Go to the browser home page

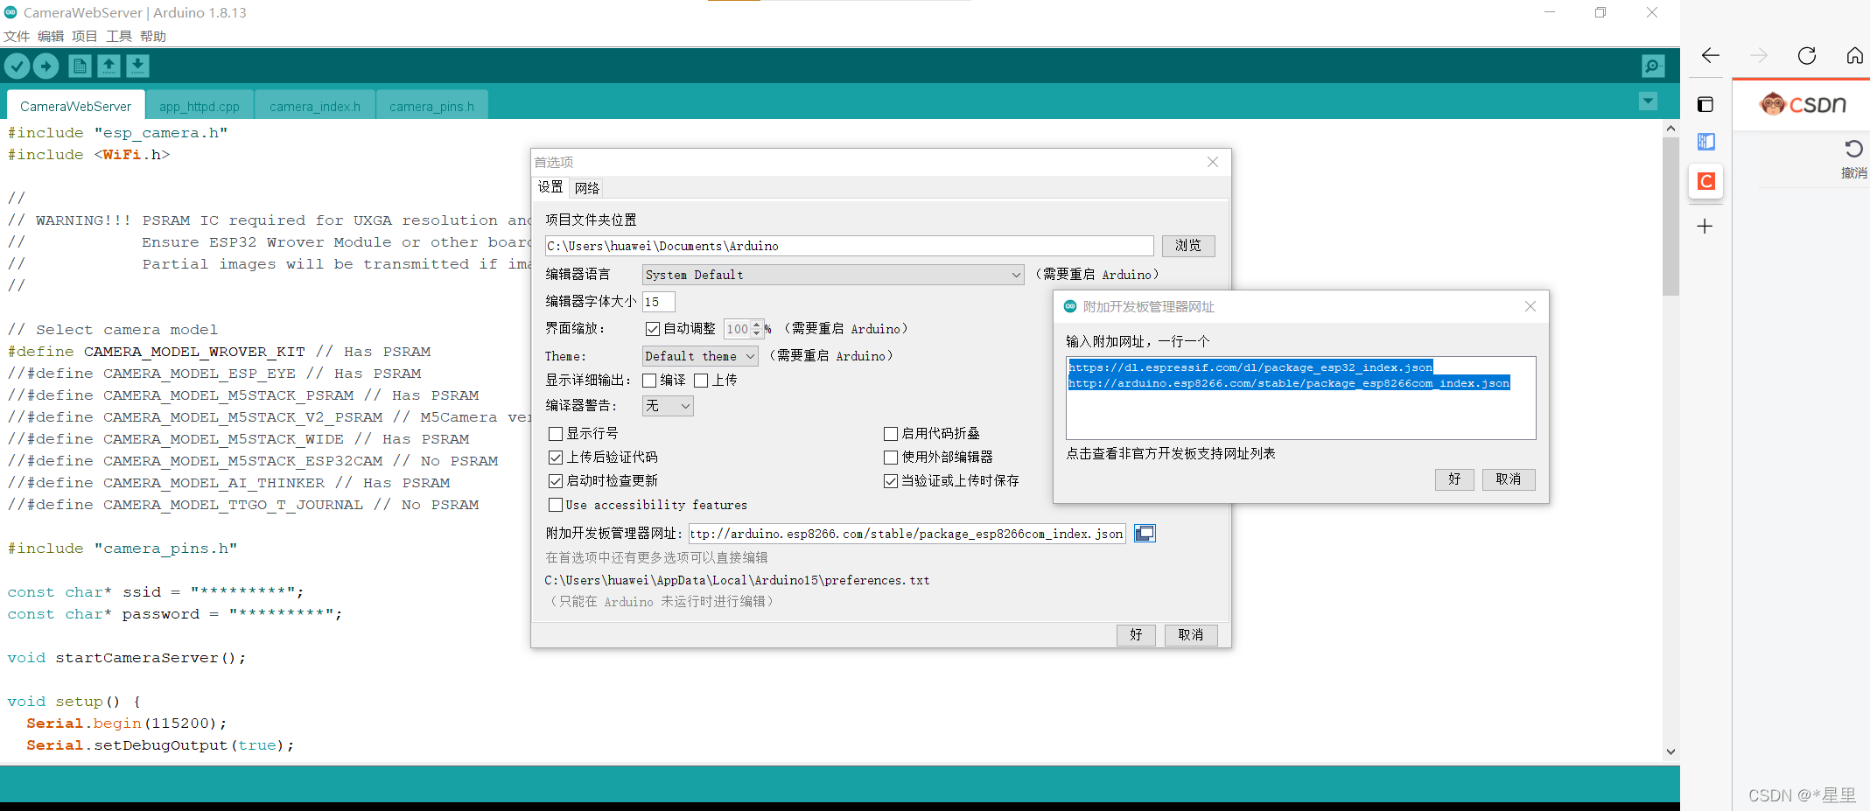[1855, 56]
